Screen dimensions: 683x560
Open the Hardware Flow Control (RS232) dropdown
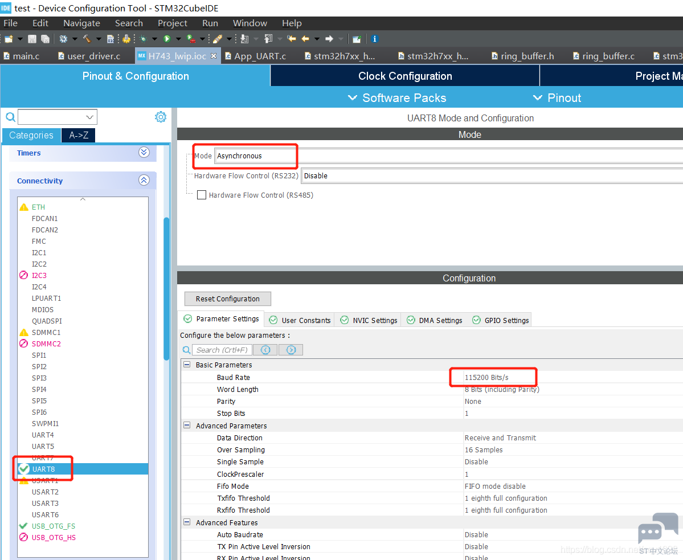click(x=492, y=176)
